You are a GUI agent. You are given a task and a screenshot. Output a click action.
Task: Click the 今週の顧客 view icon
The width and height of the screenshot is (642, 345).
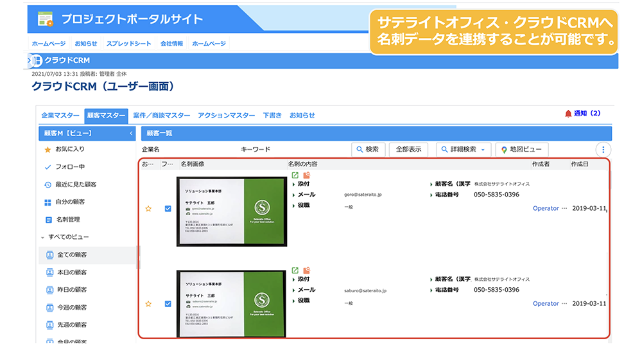(x=49, y=308)
